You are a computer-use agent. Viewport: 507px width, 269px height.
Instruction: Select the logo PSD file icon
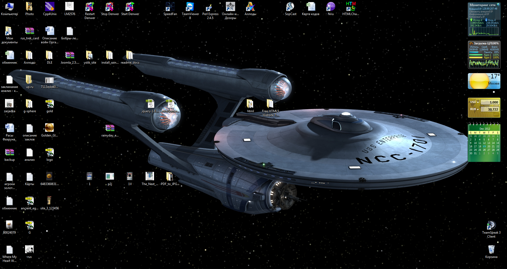[50, 154]
